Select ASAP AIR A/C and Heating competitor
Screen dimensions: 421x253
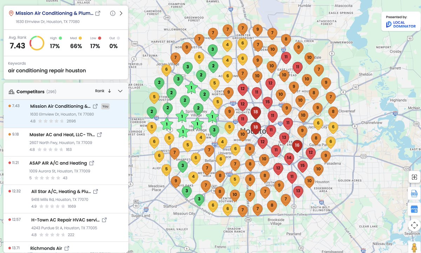(x=58, y=163)
